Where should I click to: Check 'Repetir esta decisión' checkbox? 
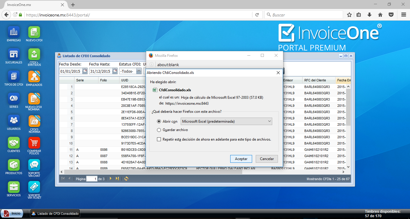(159, 139)
